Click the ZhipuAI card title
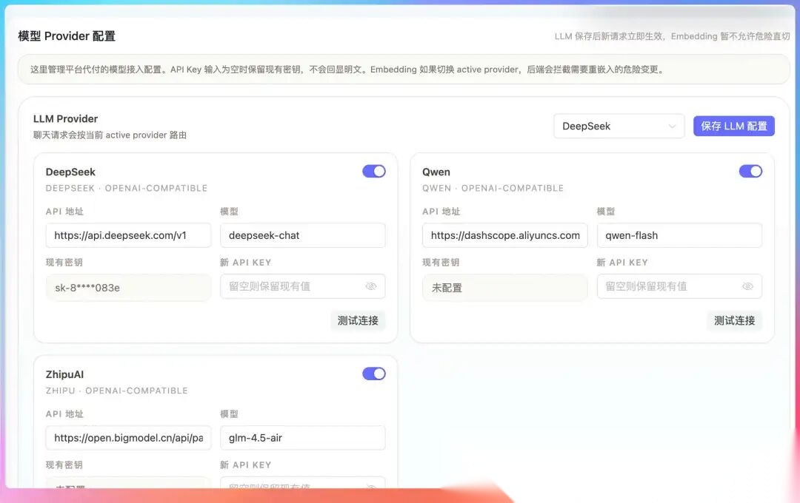The height and width of the screenshot is (503, 800). pyautogui.click(x=64, y=374)
